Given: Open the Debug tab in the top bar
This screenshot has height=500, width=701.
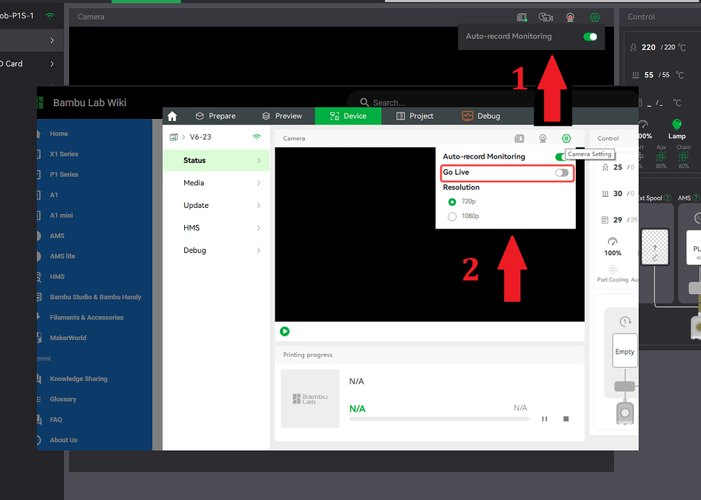Looking at the screenshot, I should pyautogui.click(x=481, y=116).
